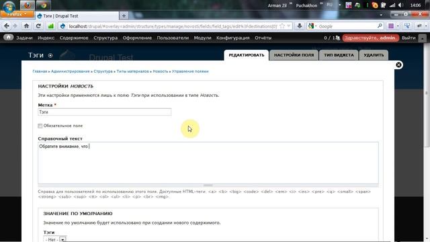Switch to the Тип виджета tab
Viewport: 430px width, 242px height.
tap(339, 55)
